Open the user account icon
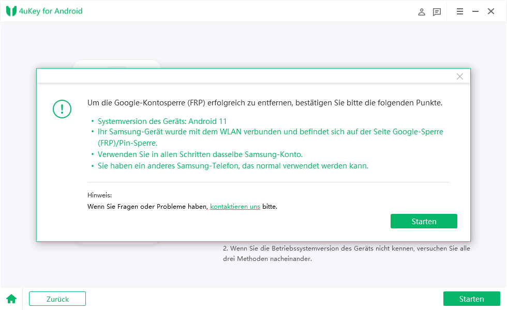Viewport: 507px width, 310px height. [422, 11]
